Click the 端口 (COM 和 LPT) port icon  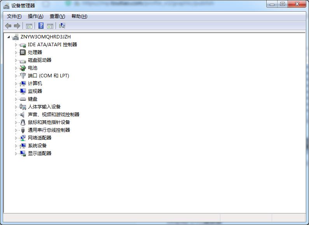tap(23, 76)
